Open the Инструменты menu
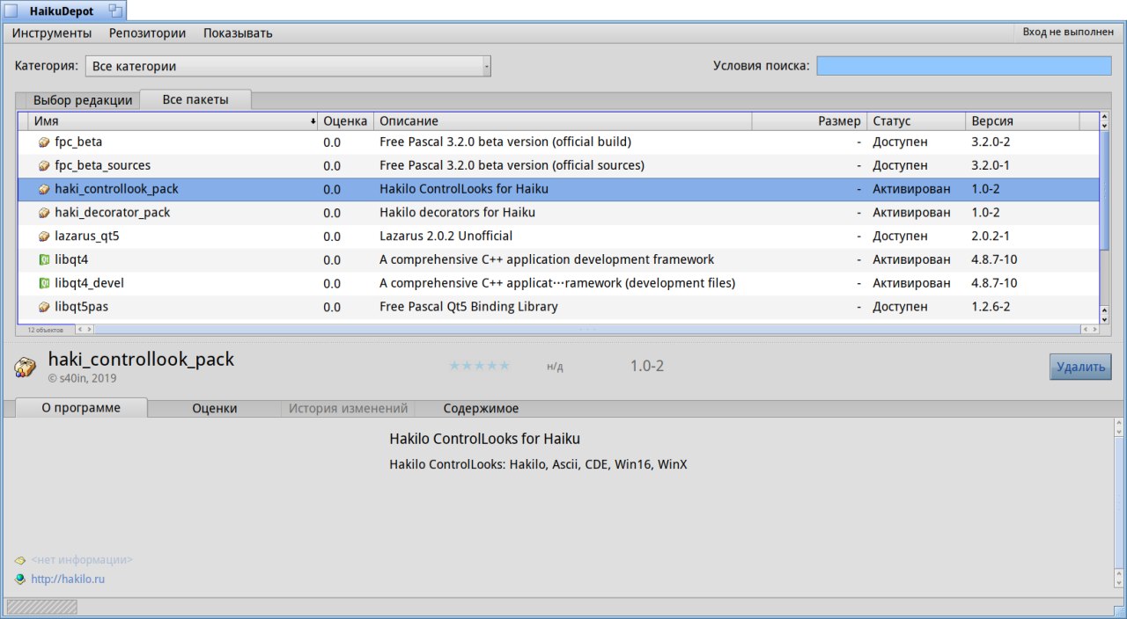The height and width of the screenshot is (619, 1127). coord(52,33)
